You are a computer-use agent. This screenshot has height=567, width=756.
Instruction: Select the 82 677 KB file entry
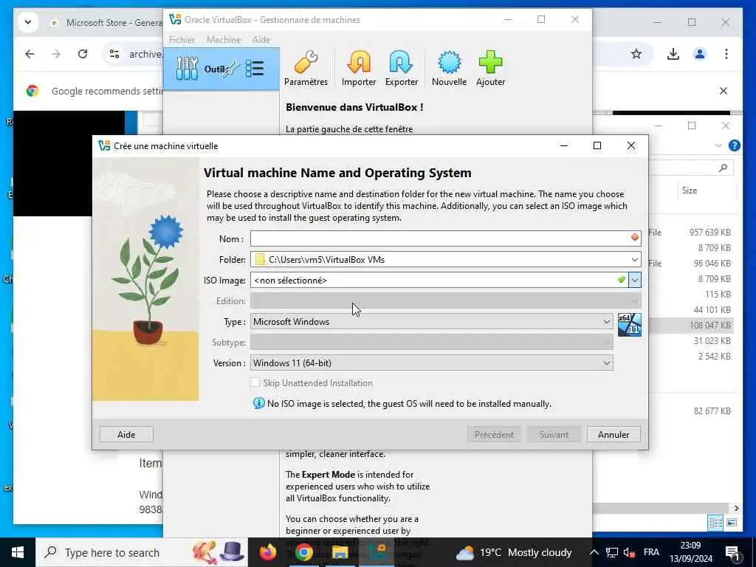691,411
